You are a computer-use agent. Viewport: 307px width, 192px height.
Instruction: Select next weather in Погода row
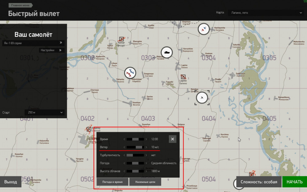146,163
